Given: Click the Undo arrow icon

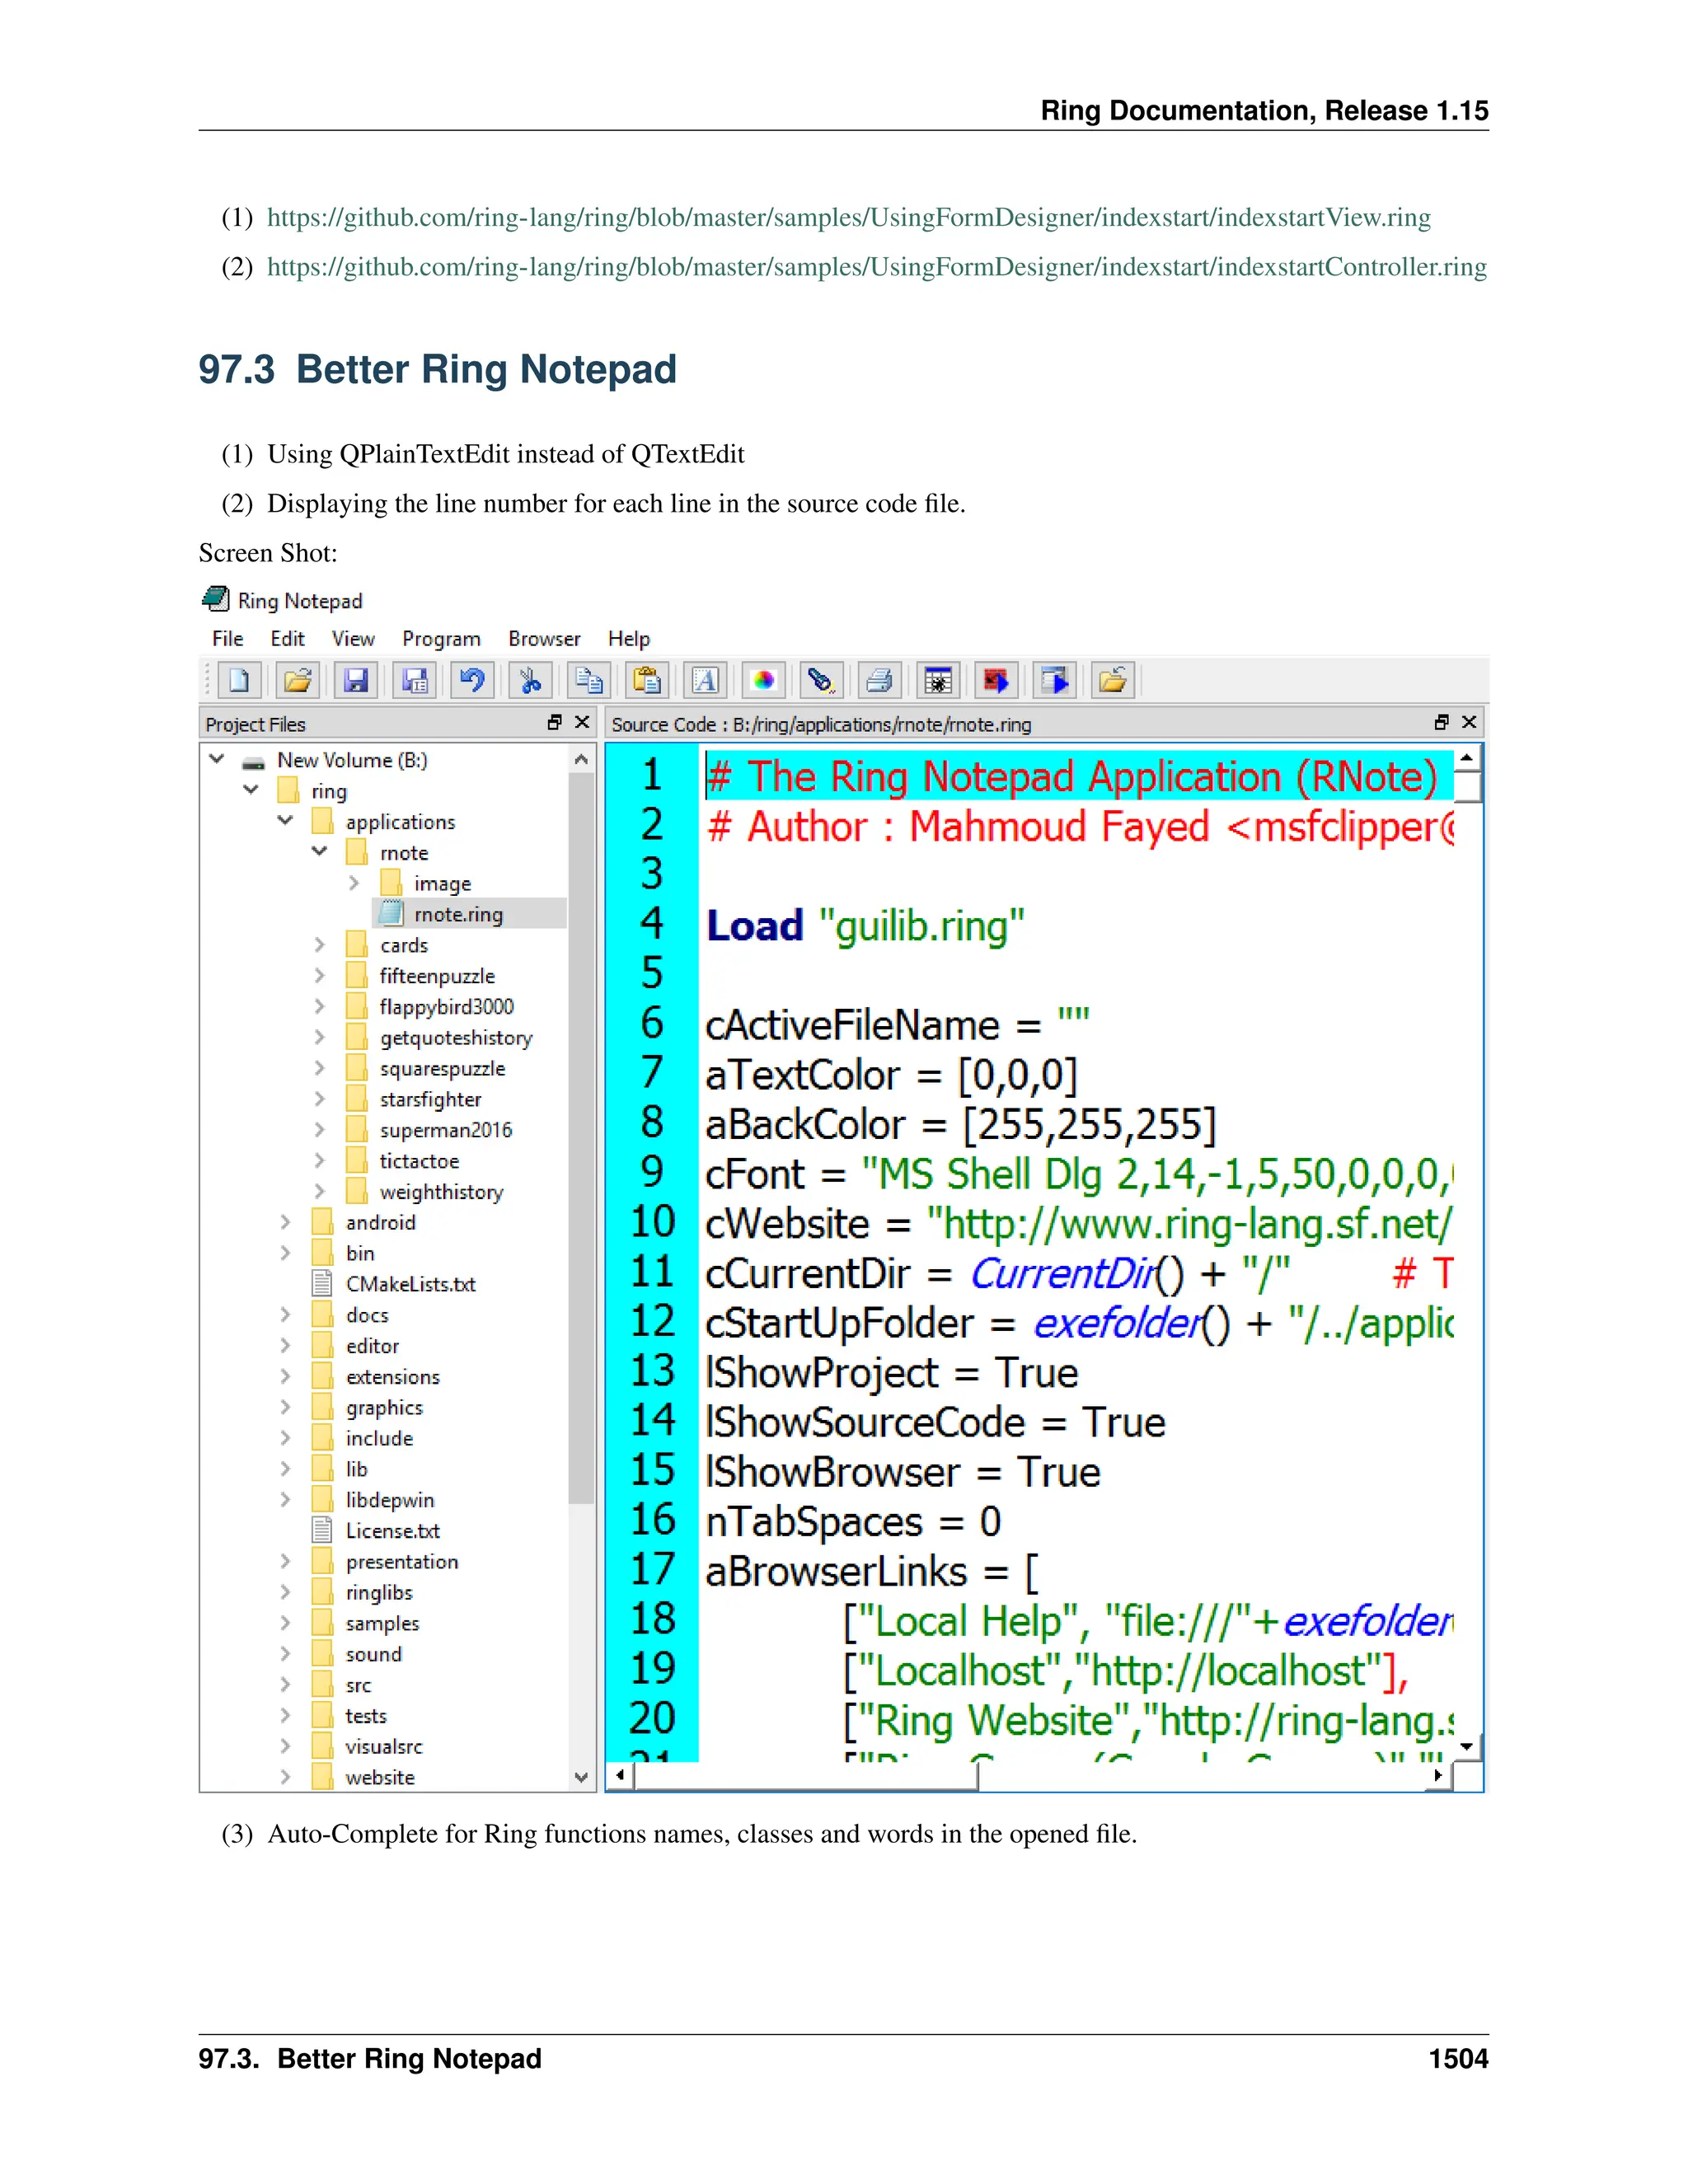Looking at the screenshot, I should [472, 681].
